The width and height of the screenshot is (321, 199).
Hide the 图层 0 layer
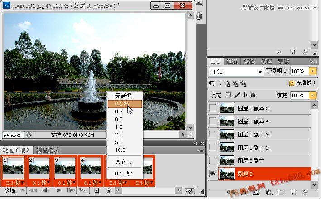click(213, 173)
